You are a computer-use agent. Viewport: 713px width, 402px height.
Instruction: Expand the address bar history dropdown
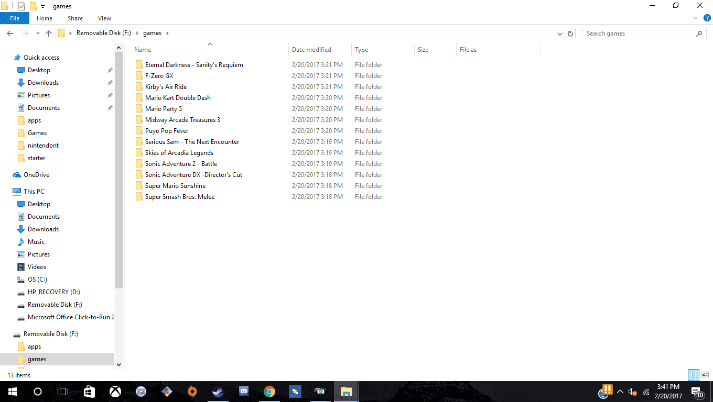pyautogui.click(x=560, y=33)
